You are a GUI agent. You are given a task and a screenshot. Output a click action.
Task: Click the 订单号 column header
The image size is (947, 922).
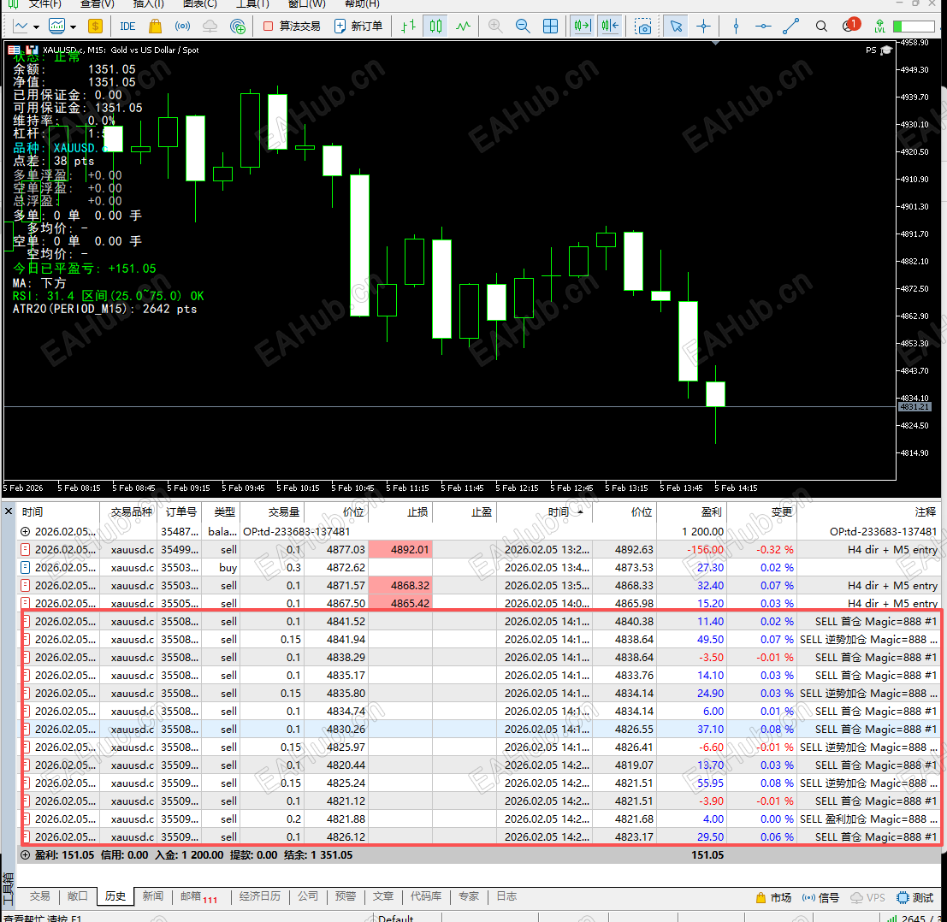tap(181, 512)
